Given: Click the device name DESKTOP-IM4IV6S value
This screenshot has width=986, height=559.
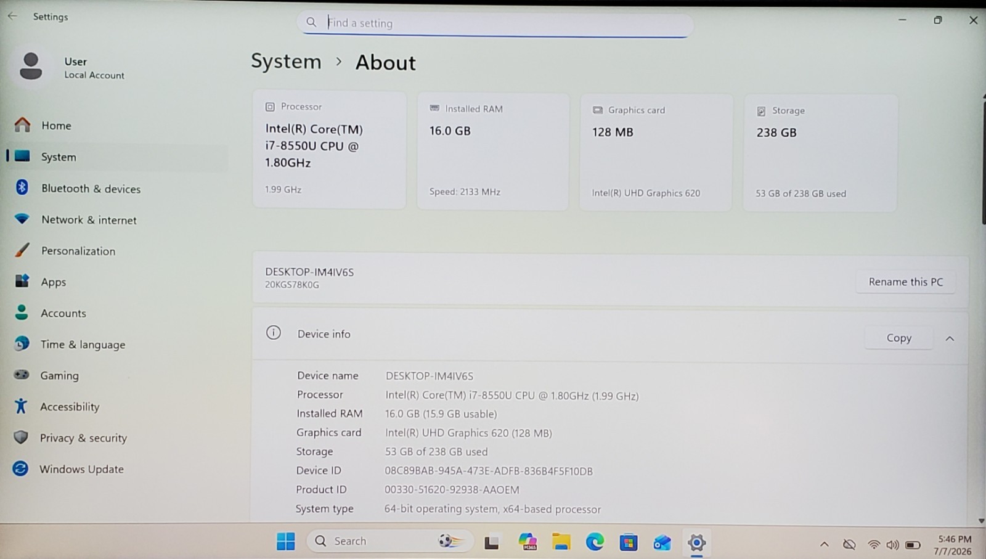Looking at the screenshot, I should 430,376.
